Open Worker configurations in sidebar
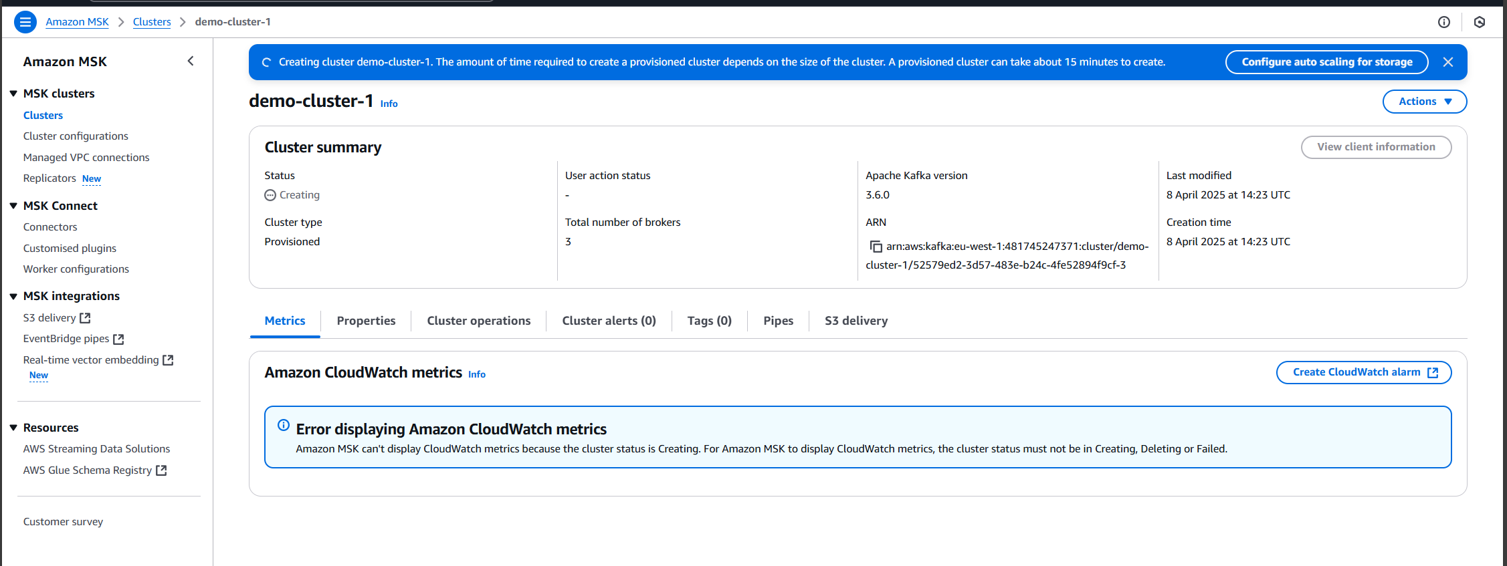The width and height of the screenshot is (1507, 566). [x=76, y=269]
